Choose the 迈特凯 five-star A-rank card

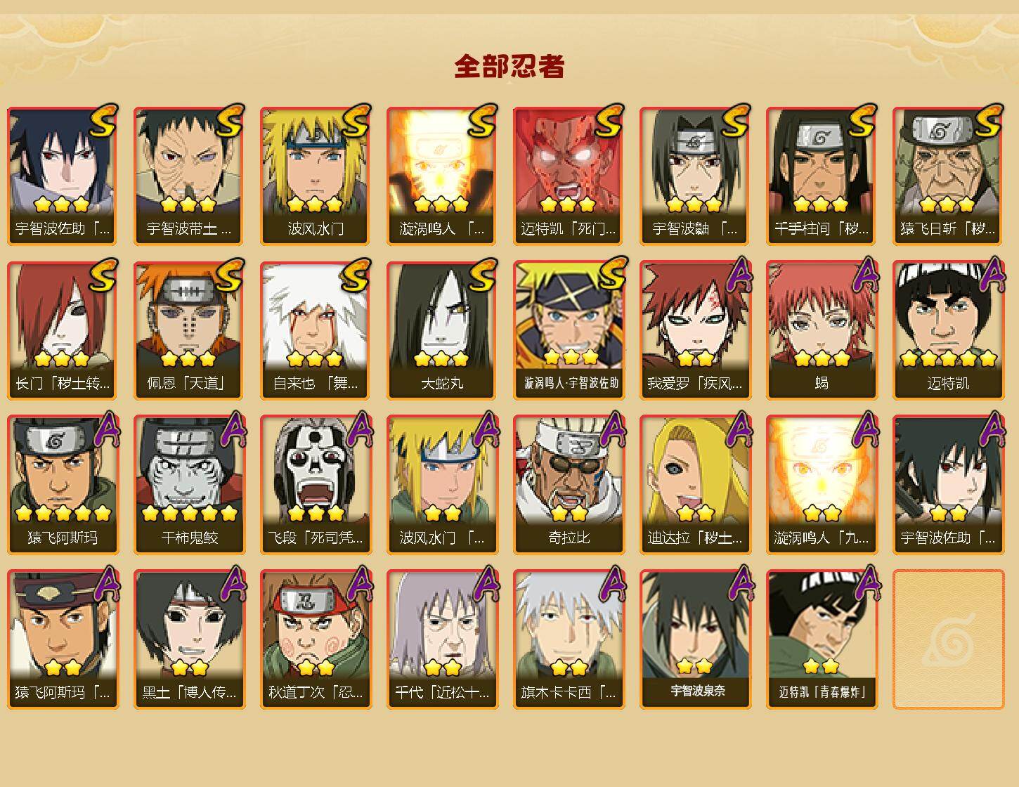point(948,330)
